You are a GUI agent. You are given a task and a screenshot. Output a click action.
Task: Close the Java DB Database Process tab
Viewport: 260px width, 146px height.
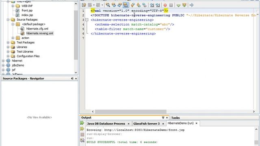click(128, 124)
